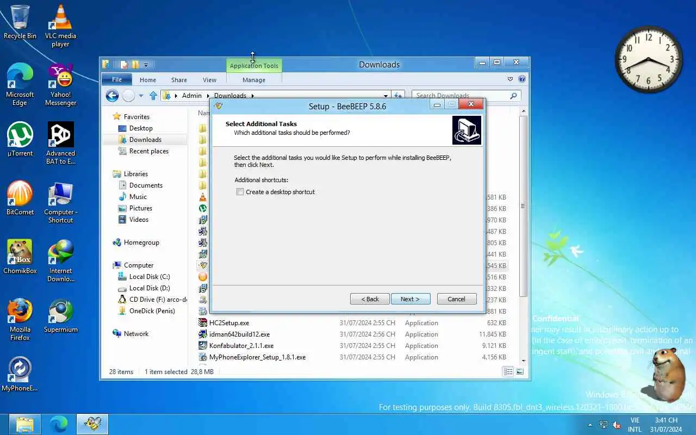Check Create a desktop shortcut checkbox

[240, 192]
